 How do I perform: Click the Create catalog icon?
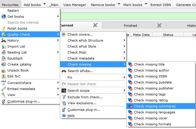pos(4,64)
